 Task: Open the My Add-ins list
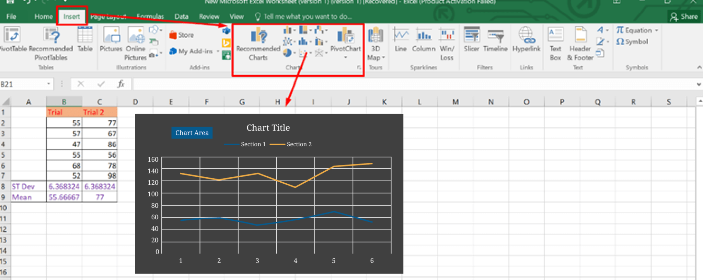point(194,51)
